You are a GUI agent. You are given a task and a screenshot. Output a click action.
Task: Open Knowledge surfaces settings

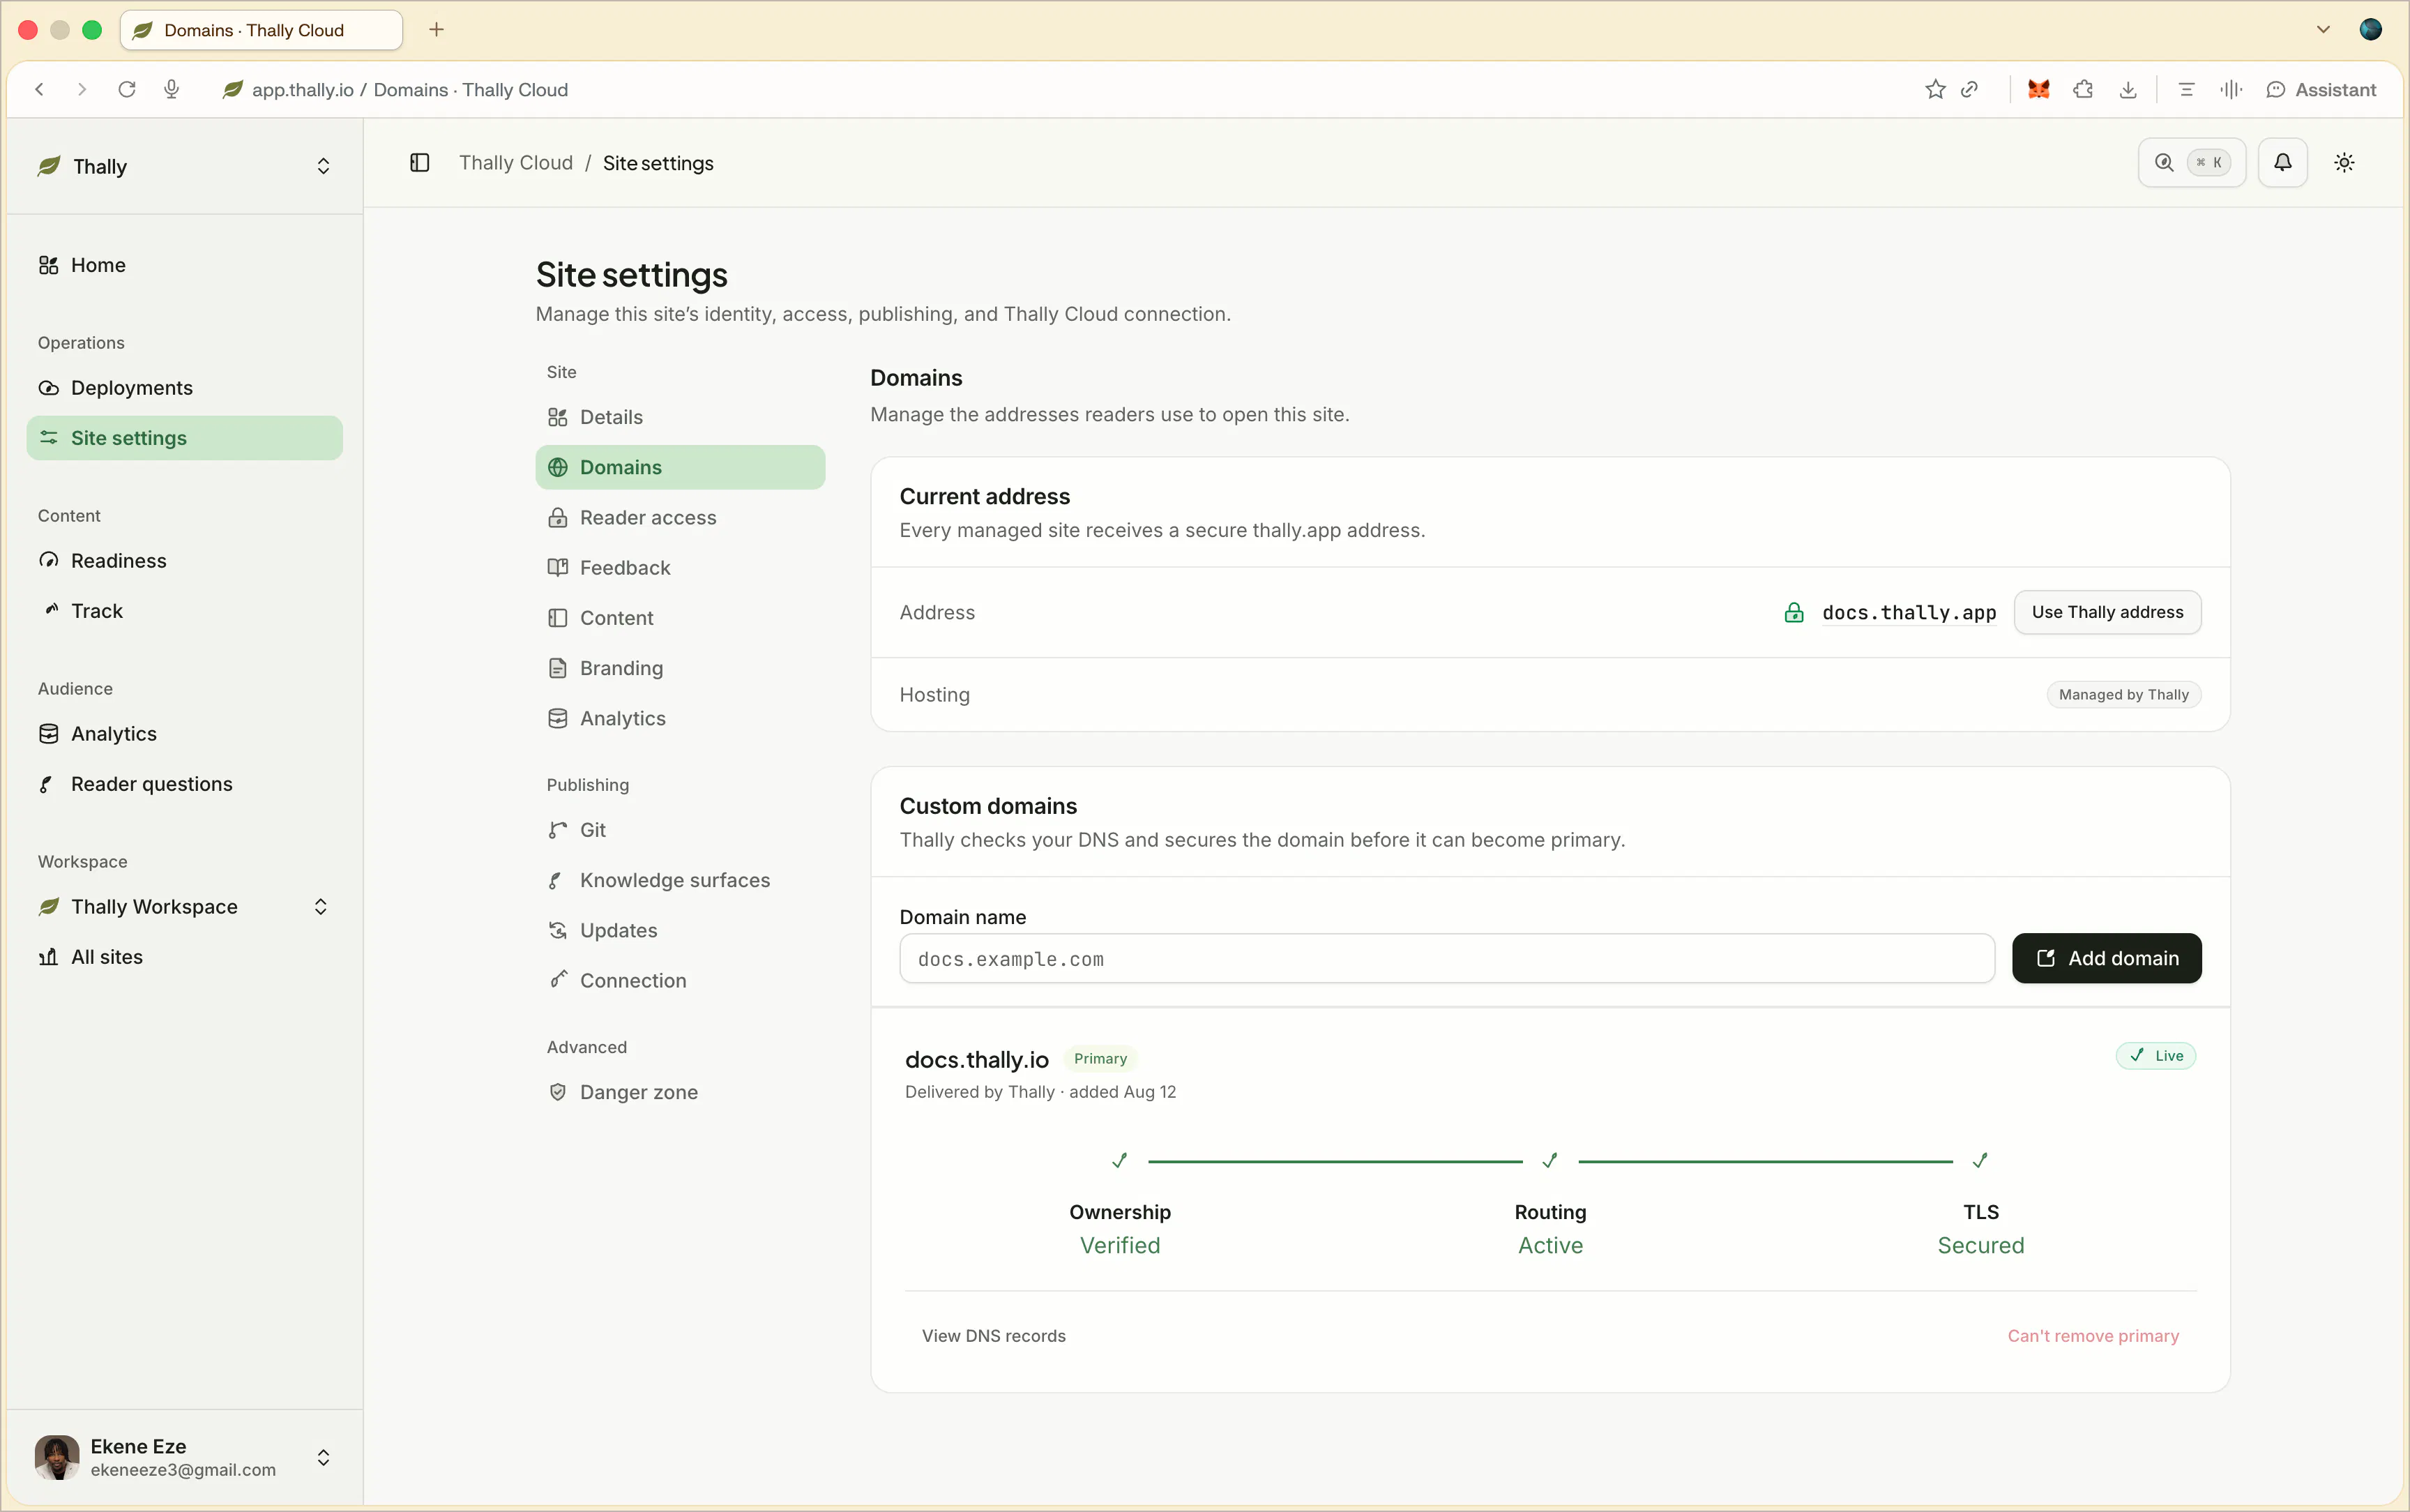coord(681,880)
